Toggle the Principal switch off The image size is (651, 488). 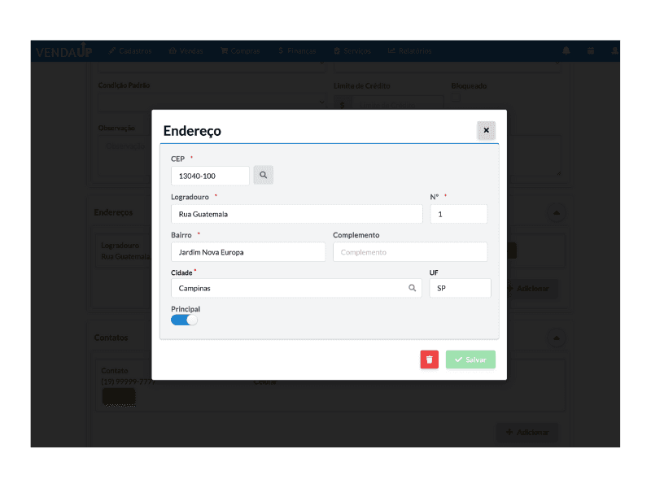[x=184, y=320]
